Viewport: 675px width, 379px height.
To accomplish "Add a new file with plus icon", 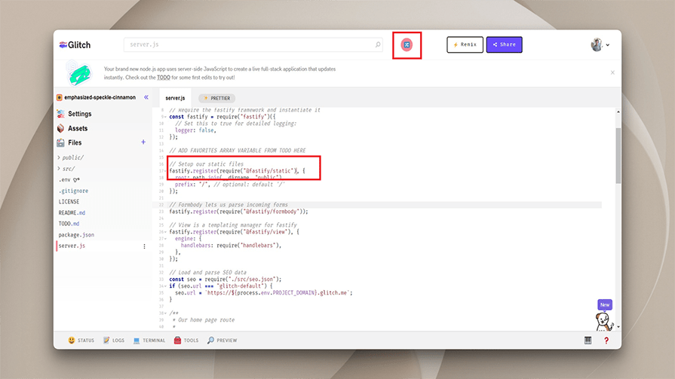I will click(143, 142).
